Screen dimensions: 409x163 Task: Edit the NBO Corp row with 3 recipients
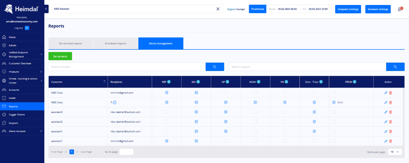(386, 102)
